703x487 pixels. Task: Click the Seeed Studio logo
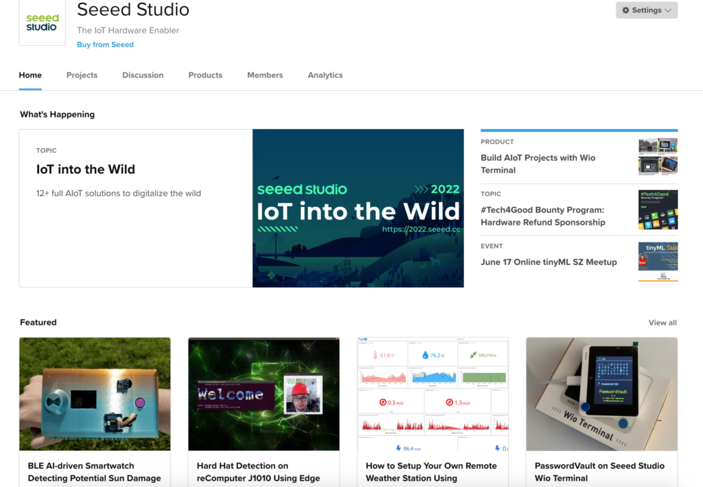[x=42, y=23]
